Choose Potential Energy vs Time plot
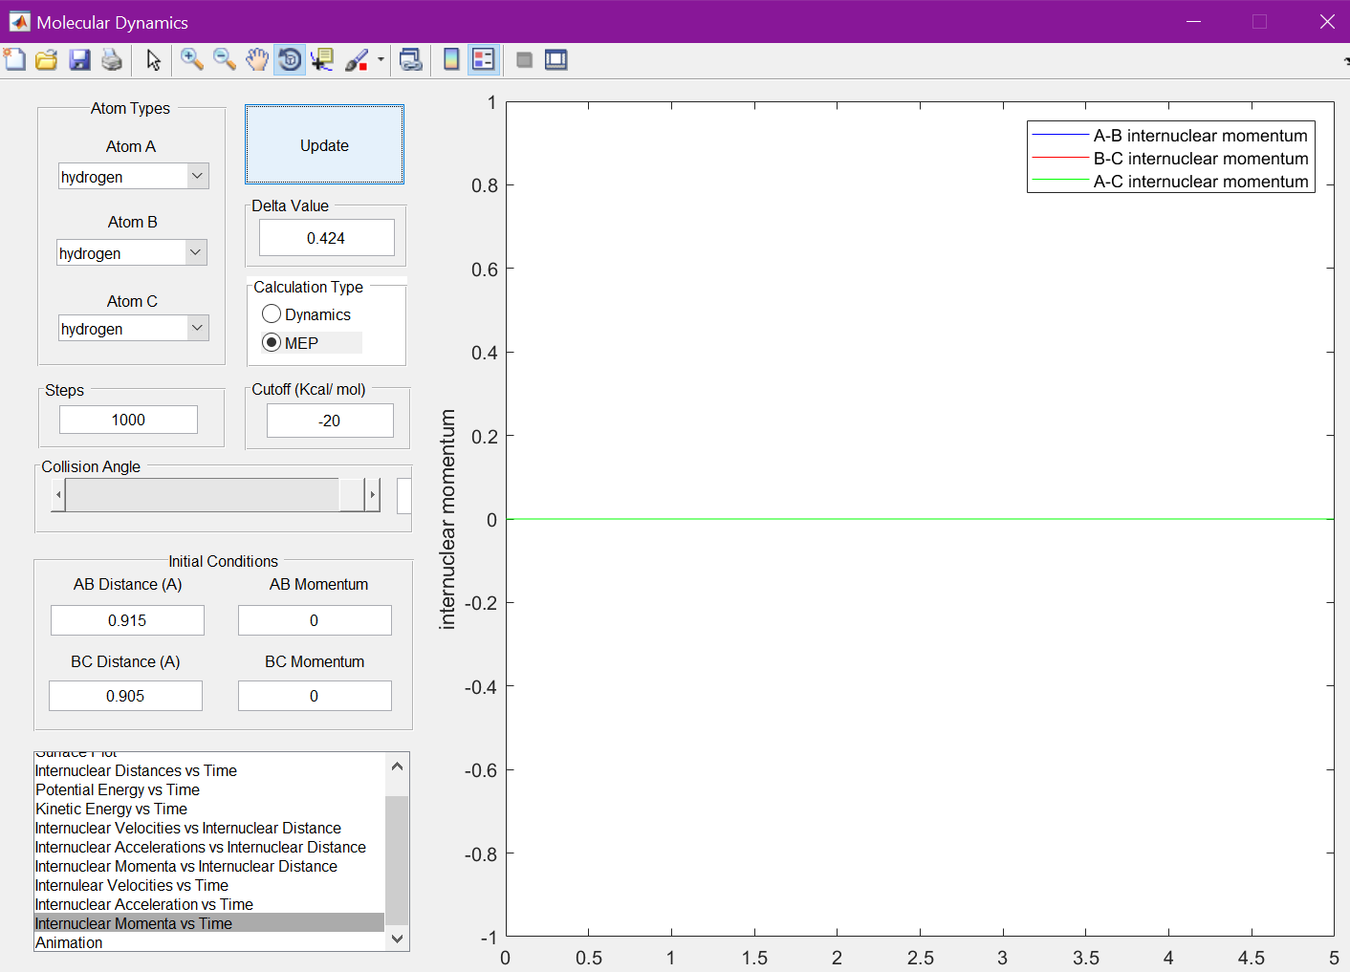The height and width of the screenshot is (972, 1350). [118, 790]
